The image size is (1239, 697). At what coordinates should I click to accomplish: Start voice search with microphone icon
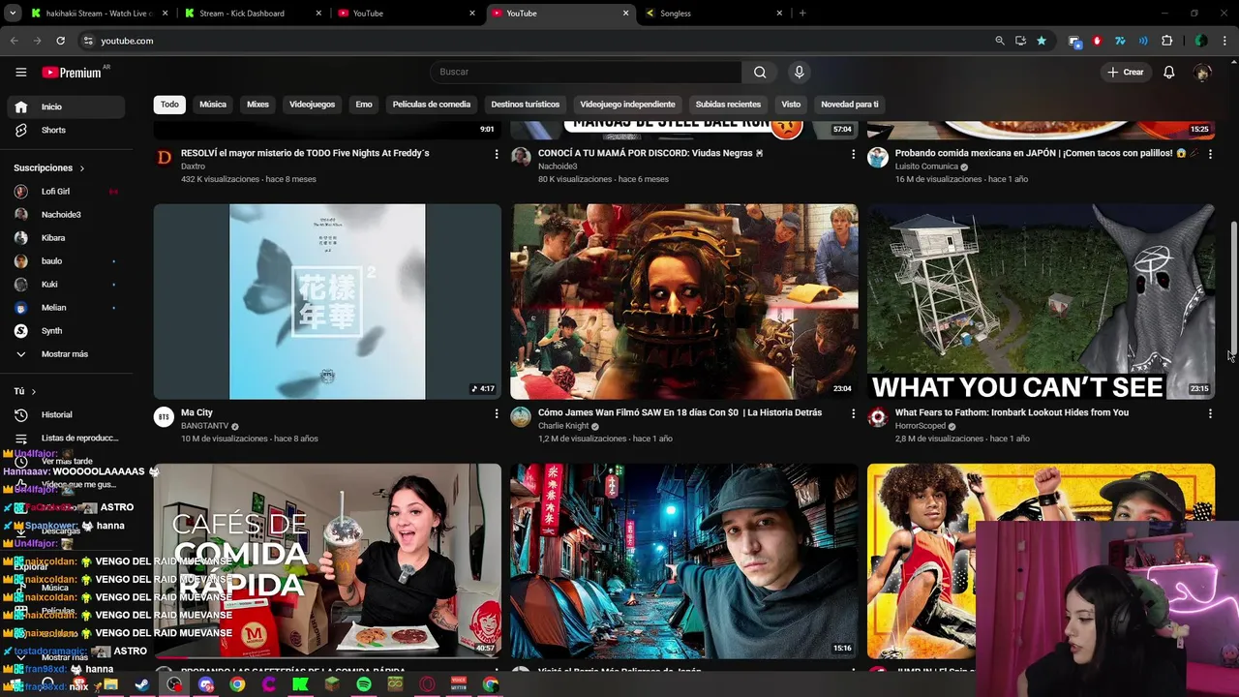799,72
